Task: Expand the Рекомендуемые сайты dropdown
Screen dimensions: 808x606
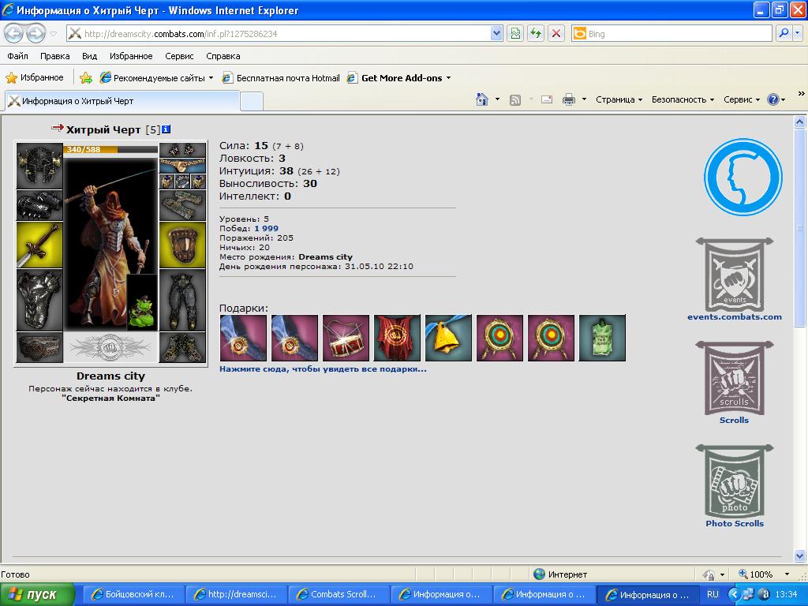Action: tap(211, 78)
